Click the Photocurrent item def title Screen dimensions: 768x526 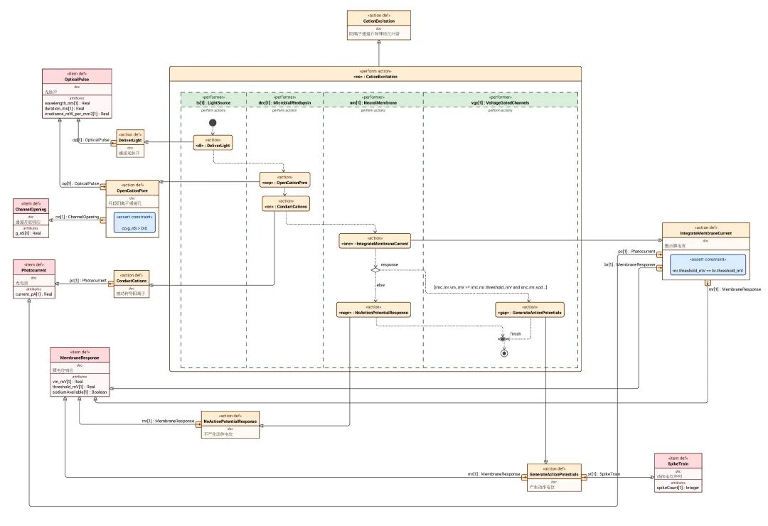coord(34,270)
